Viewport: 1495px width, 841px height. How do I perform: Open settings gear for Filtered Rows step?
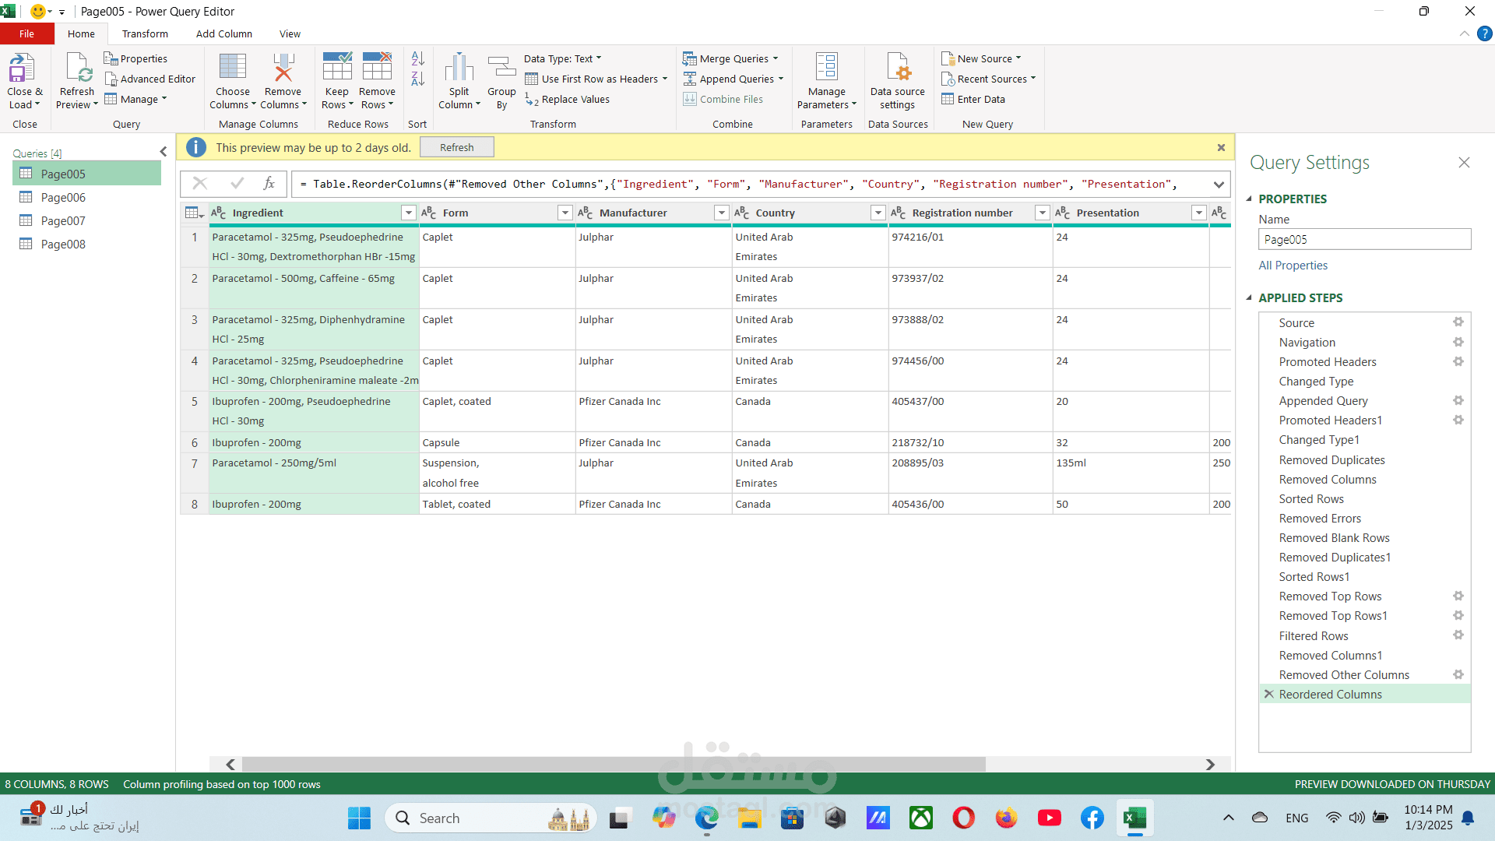pos(1458,635)
